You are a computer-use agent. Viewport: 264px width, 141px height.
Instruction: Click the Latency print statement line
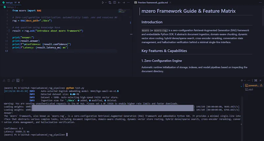(x=40, y=48)
